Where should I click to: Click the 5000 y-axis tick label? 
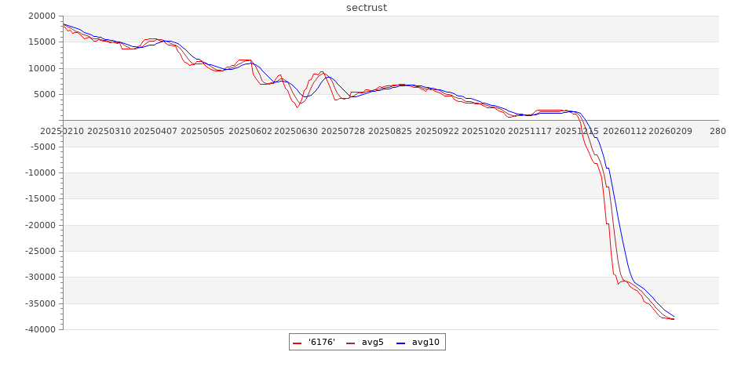pyautogui.click(x=44, y=95)
